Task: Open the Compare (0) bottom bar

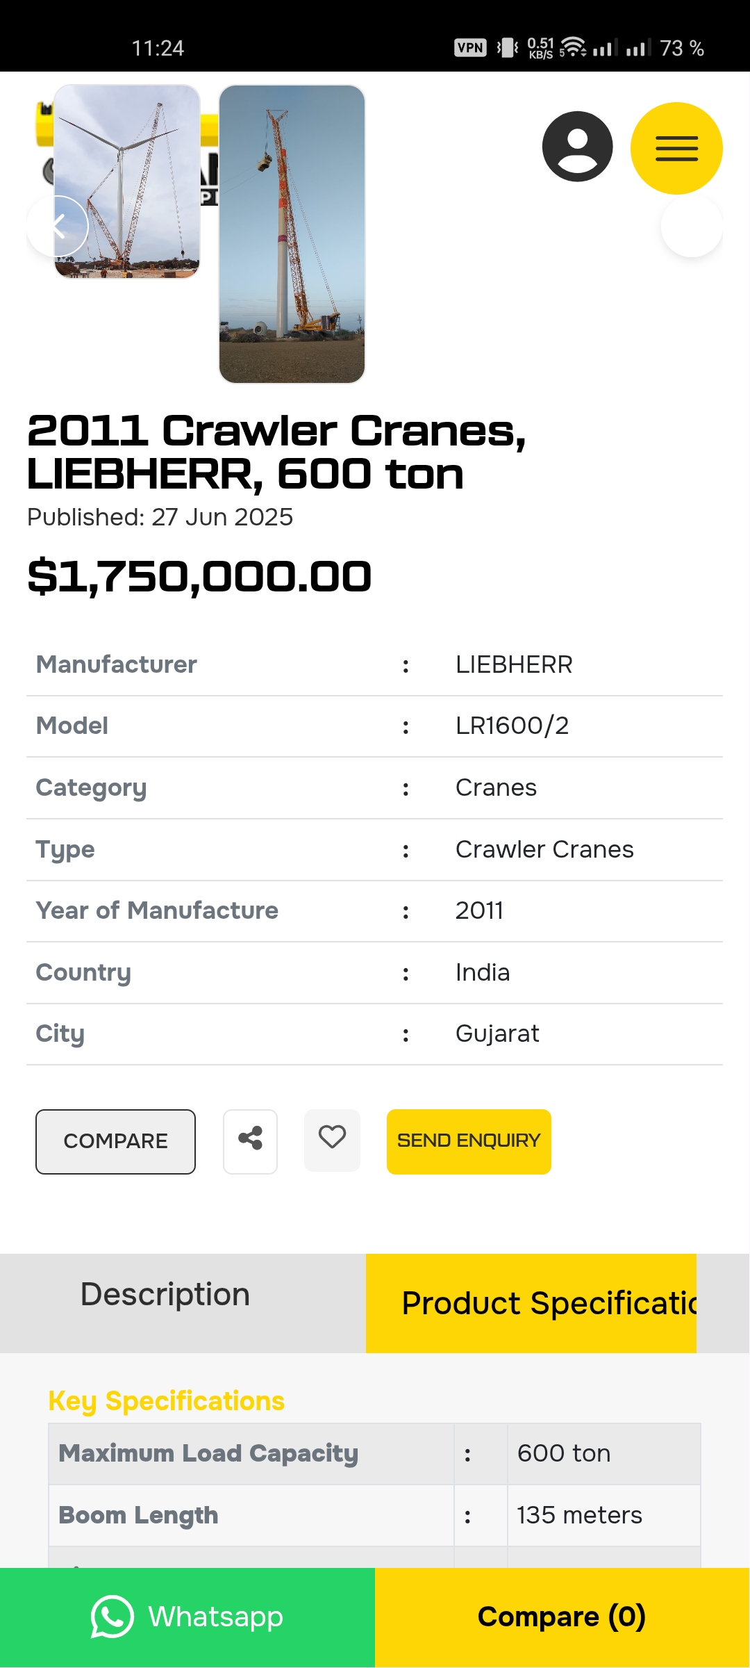Action: [562, 1617]
